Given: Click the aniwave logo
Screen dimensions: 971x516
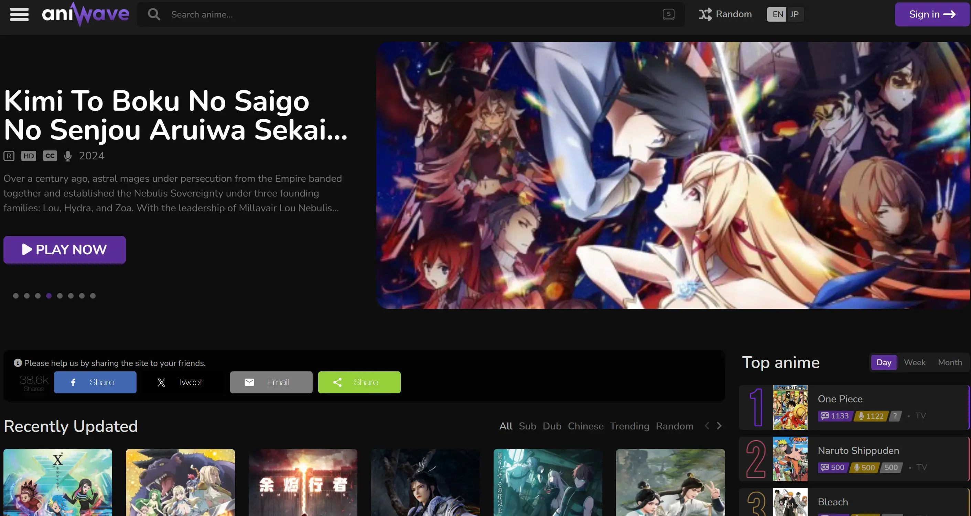Looking at the screenshot, I should tap(86, 14).
